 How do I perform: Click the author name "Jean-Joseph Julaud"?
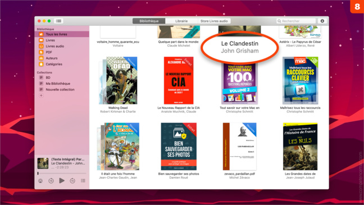300,177
